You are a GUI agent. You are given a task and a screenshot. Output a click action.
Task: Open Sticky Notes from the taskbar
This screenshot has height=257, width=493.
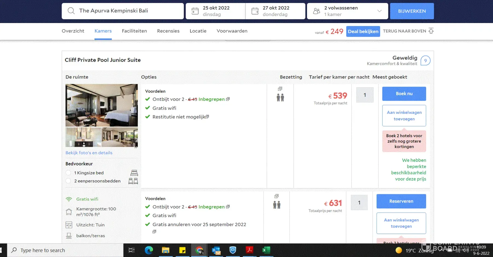click(x=182, y=250)
